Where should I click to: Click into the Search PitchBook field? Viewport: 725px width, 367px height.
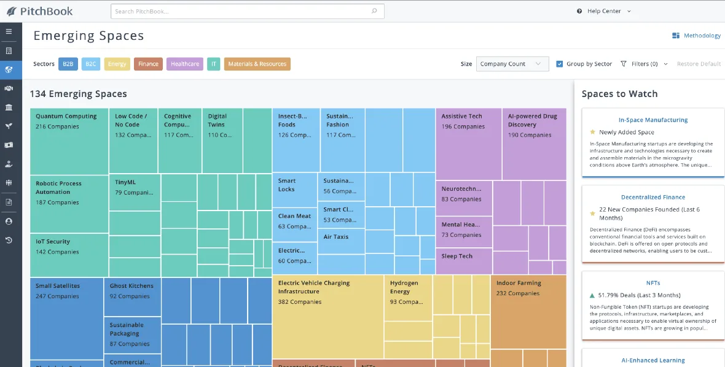(x=248, y=11)
